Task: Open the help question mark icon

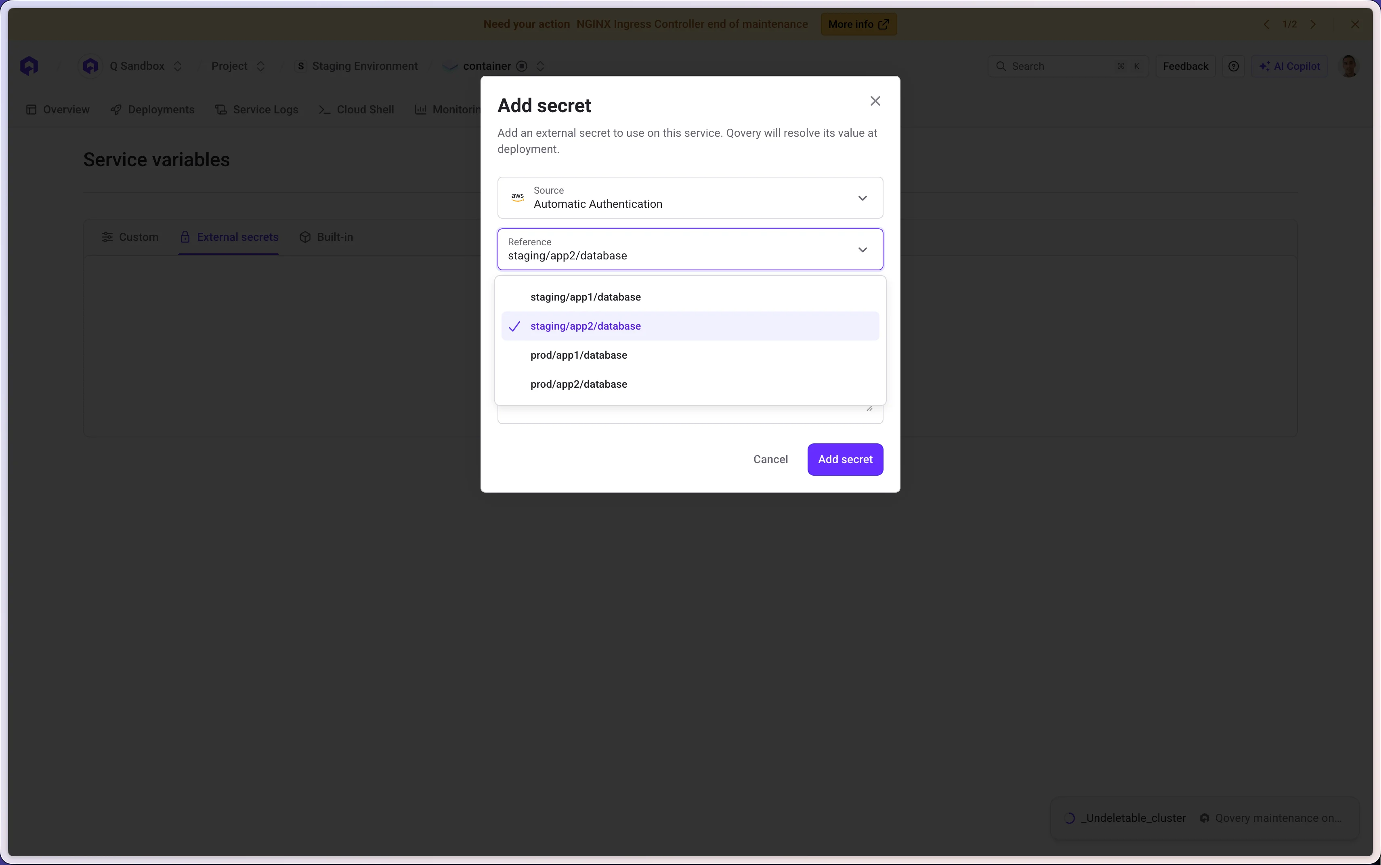Action: click(1233, 66)
